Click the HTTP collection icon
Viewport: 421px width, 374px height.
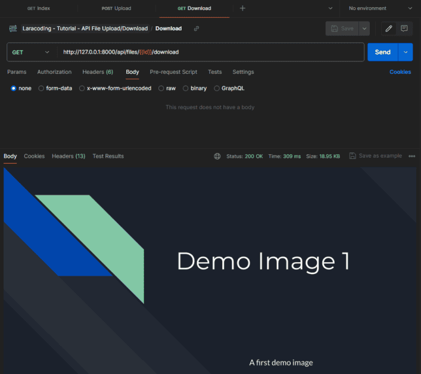tap(13, 29)
